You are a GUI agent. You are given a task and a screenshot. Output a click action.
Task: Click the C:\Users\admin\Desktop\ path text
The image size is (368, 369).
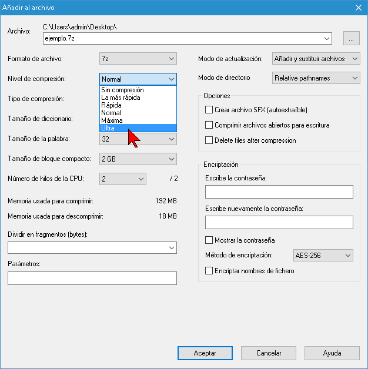click(x=80, y=27)
